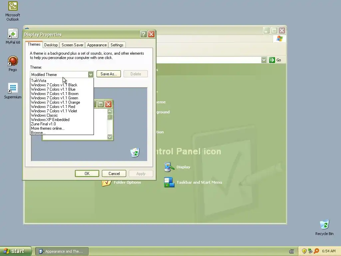Click the on-screen keyboard icon in taskbar
Image resolution: width=341 pixels, height=256 pixels.
292,251
